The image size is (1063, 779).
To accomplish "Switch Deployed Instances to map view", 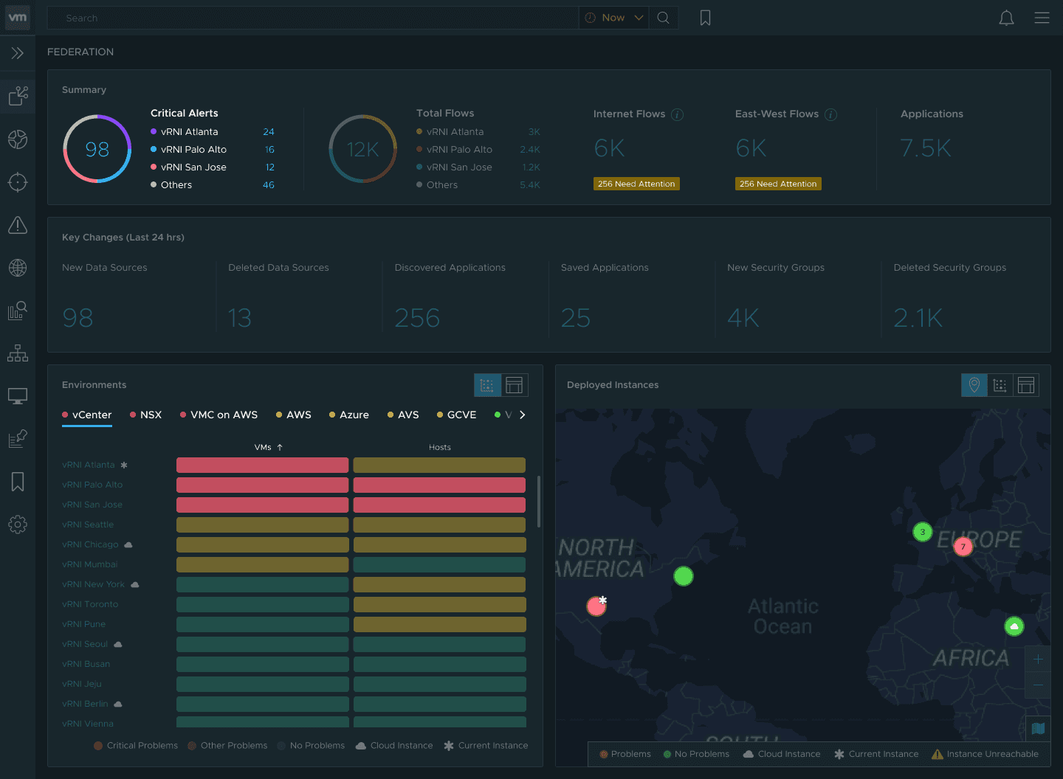I will (x=974, y=385).
